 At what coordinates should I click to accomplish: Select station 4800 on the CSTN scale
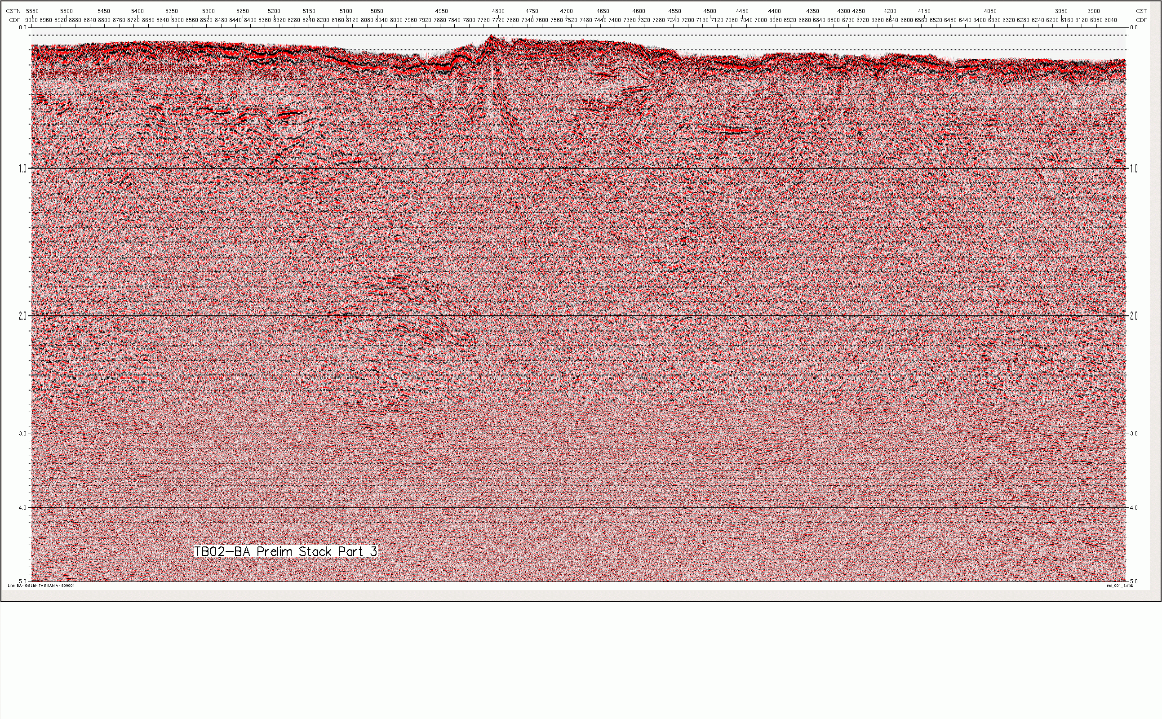click(x=498, y=11)
